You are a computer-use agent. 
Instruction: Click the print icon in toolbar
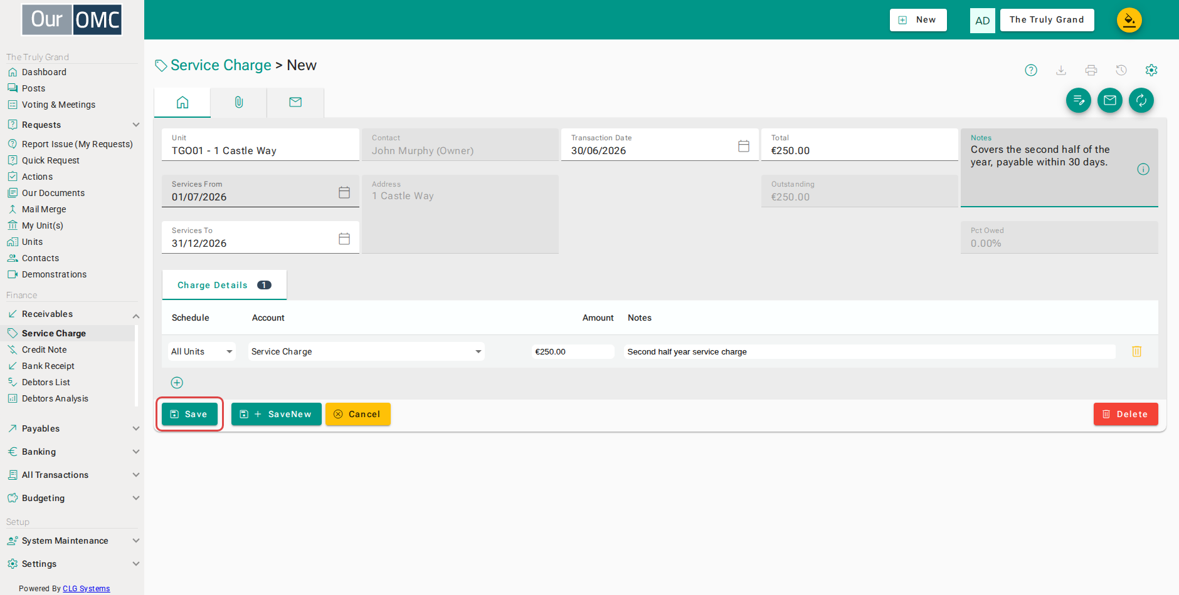pos(1091,70)
